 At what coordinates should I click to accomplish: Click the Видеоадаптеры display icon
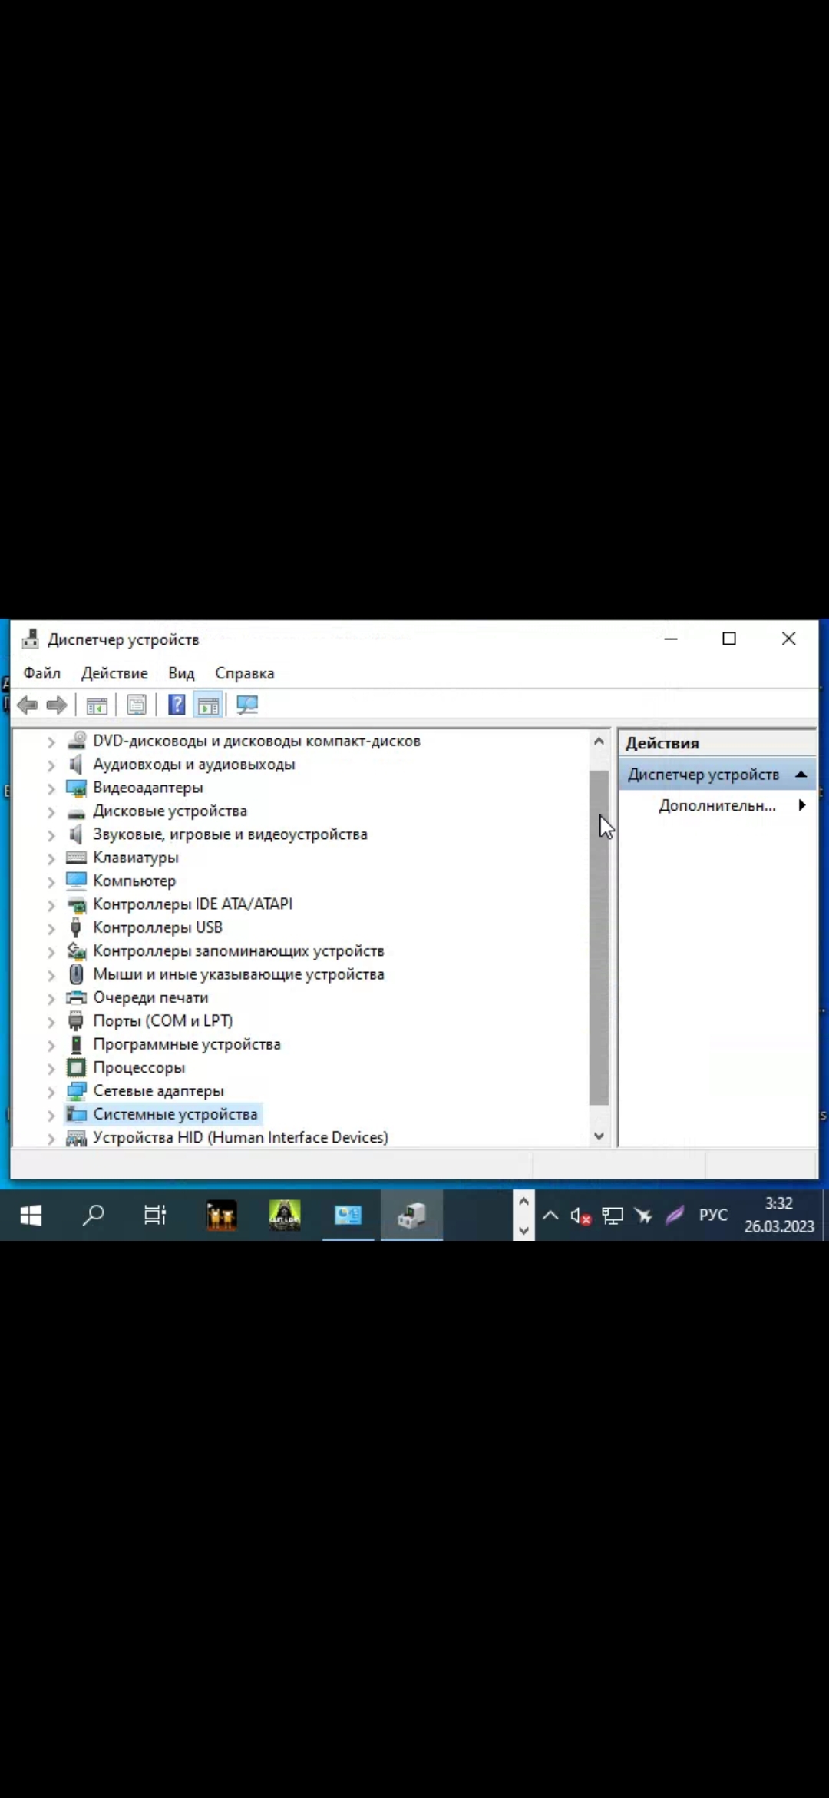pos(76,788)
